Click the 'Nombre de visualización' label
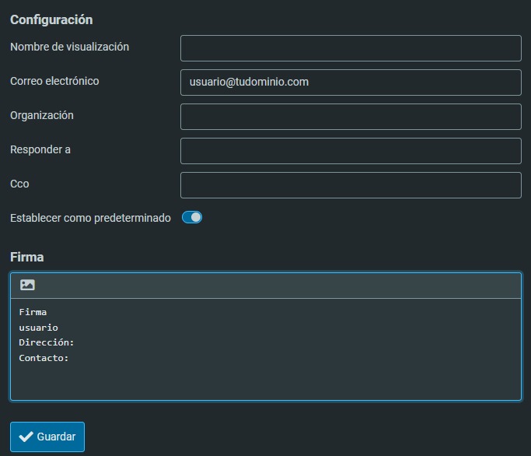The width and height of the screenshot is (531, 456). tap(69, 47)
